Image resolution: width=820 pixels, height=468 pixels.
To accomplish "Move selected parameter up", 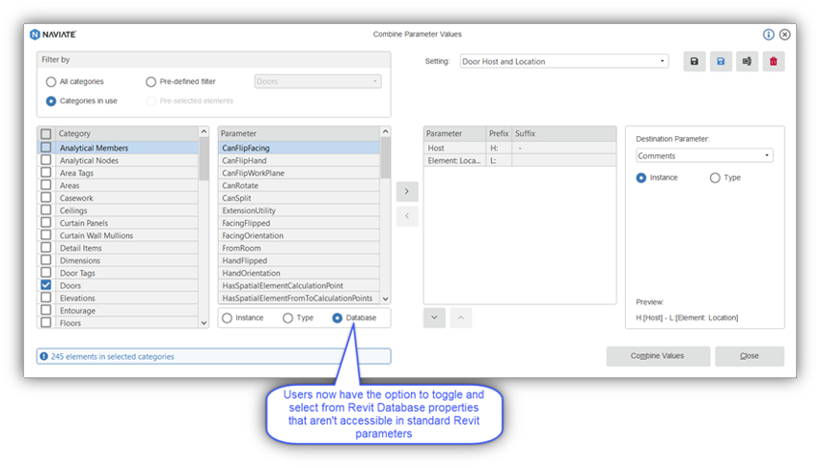I will tap(461, 317).
